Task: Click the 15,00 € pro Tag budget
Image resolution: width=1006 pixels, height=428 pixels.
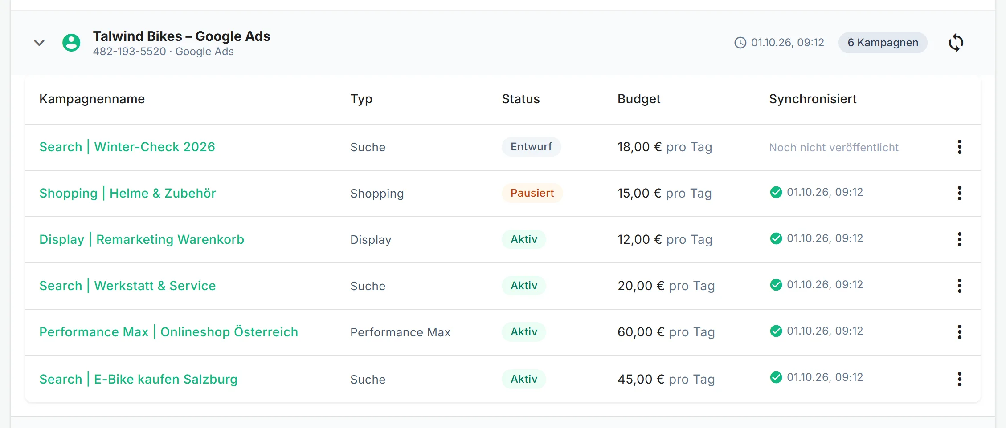Action: [x=664, y=193]
